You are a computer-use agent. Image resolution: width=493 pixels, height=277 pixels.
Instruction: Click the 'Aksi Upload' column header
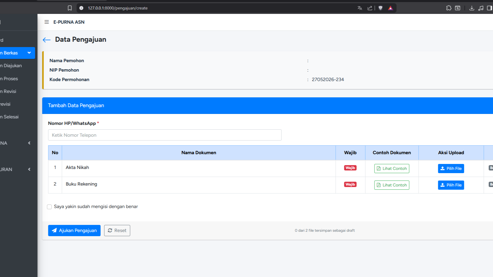[x=451, y=153]
